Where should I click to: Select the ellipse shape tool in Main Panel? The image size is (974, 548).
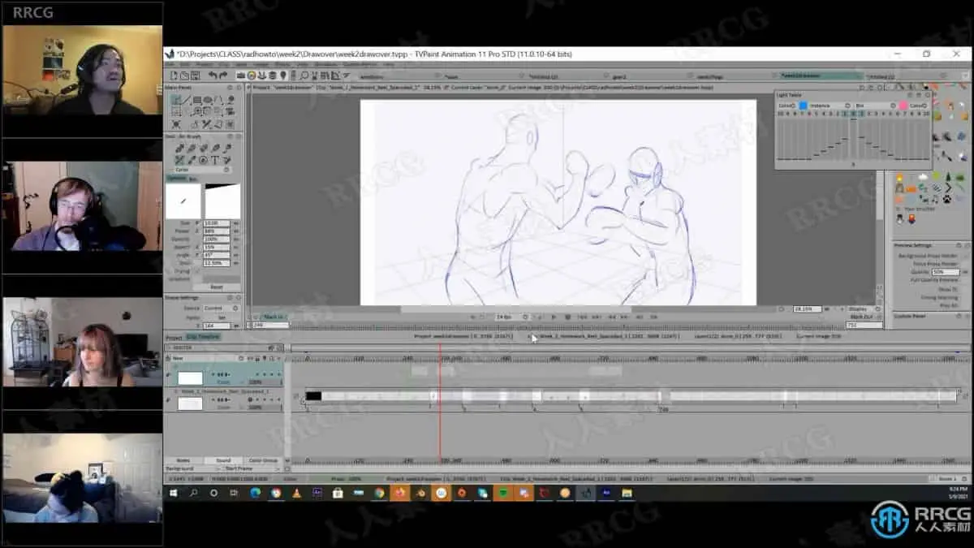click(x=208, y=100)
